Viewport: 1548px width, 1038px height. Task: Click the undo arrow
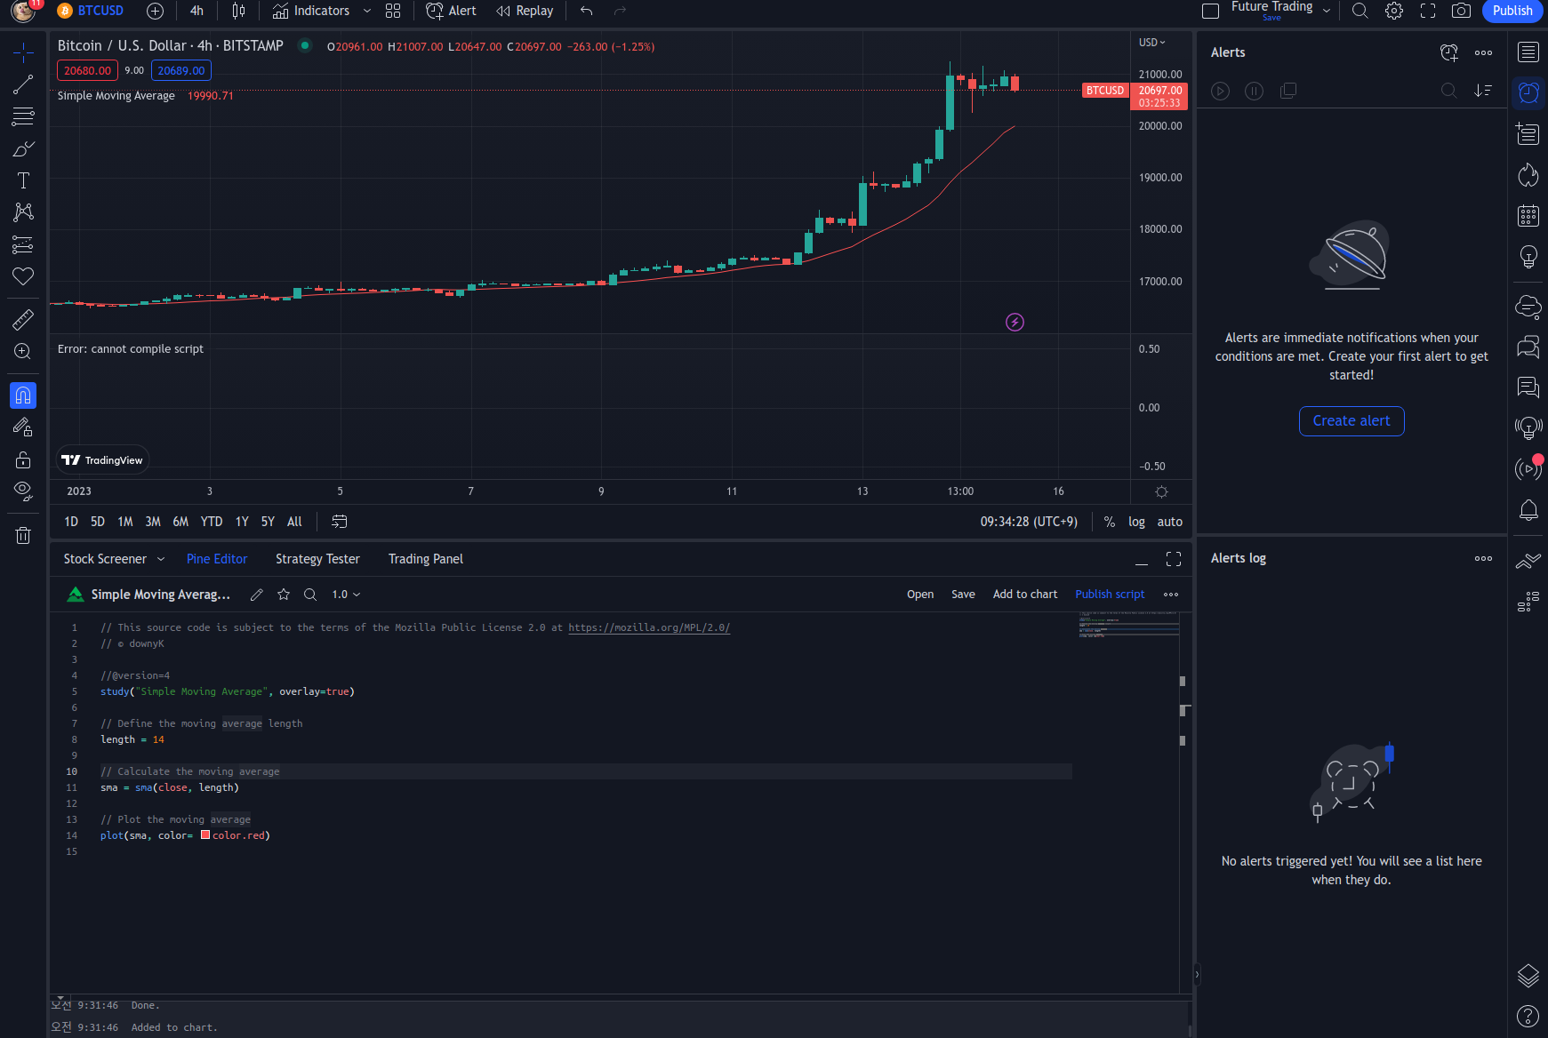pos(587,11)
